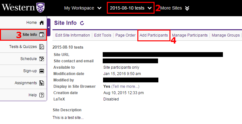Click 'Aug 10, 2015 12:33 pm' creation date
242x124 pixels.
[123, 93]
